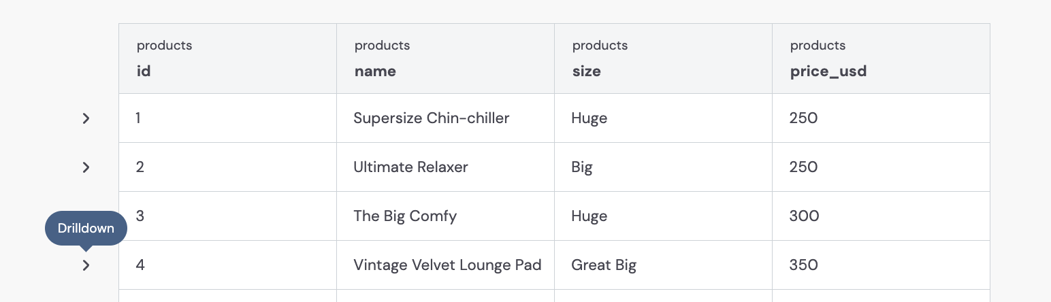Select The Big Comfy name cell
This screenshot has height=302, width=1051.
(x=445, y=216)
